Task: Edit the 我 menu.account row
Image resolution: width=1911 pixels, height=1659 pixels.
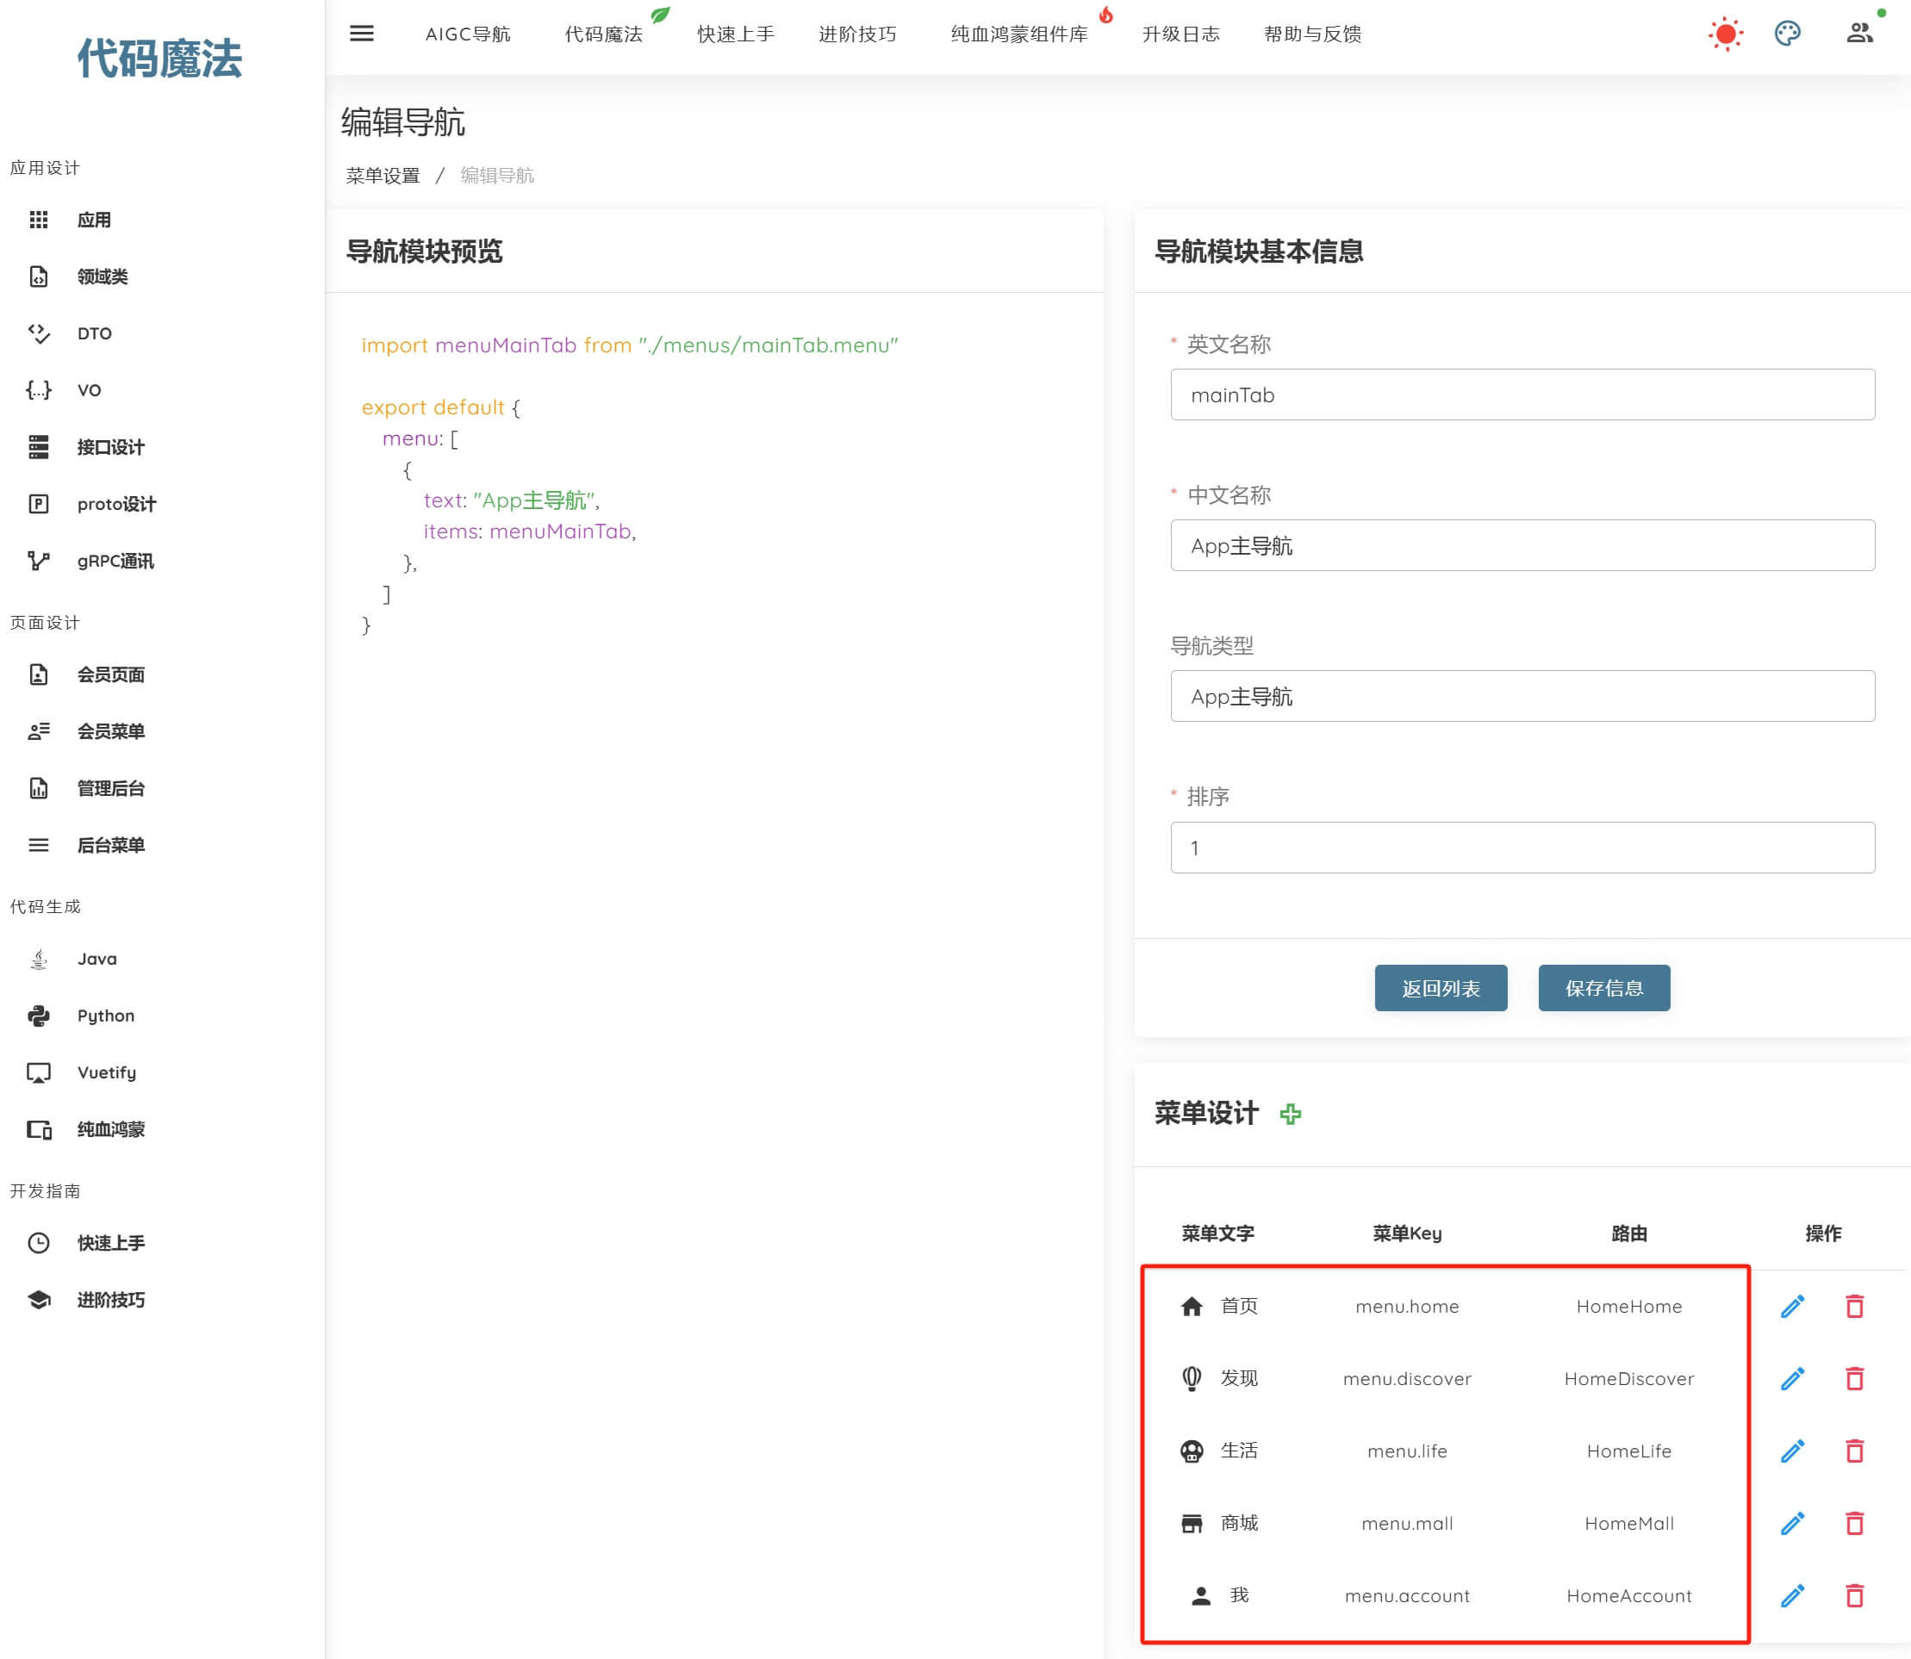Action: 1792,1595
